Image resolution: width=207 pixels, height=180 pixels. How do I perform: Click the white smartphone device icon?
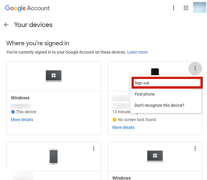54,157
